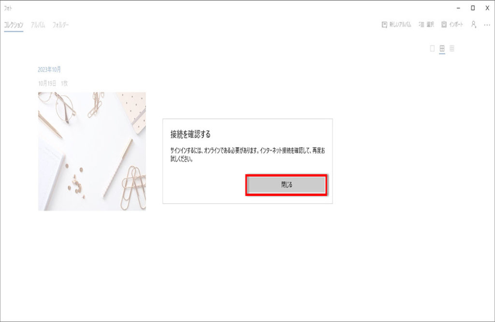Click the インポート import icon
Screen dimensions: 495x322
click(x=444, y=24)
